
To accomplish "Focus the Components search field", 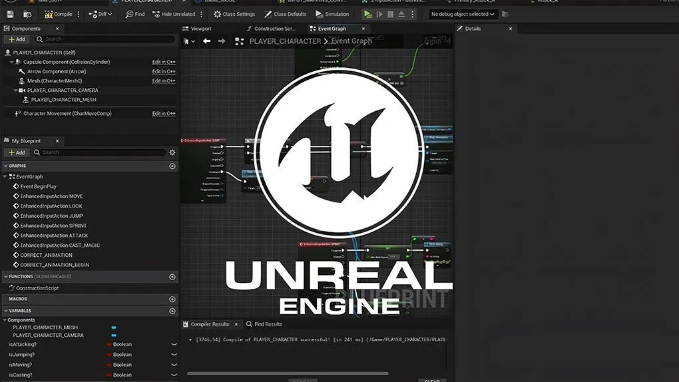I will (105, 39).
